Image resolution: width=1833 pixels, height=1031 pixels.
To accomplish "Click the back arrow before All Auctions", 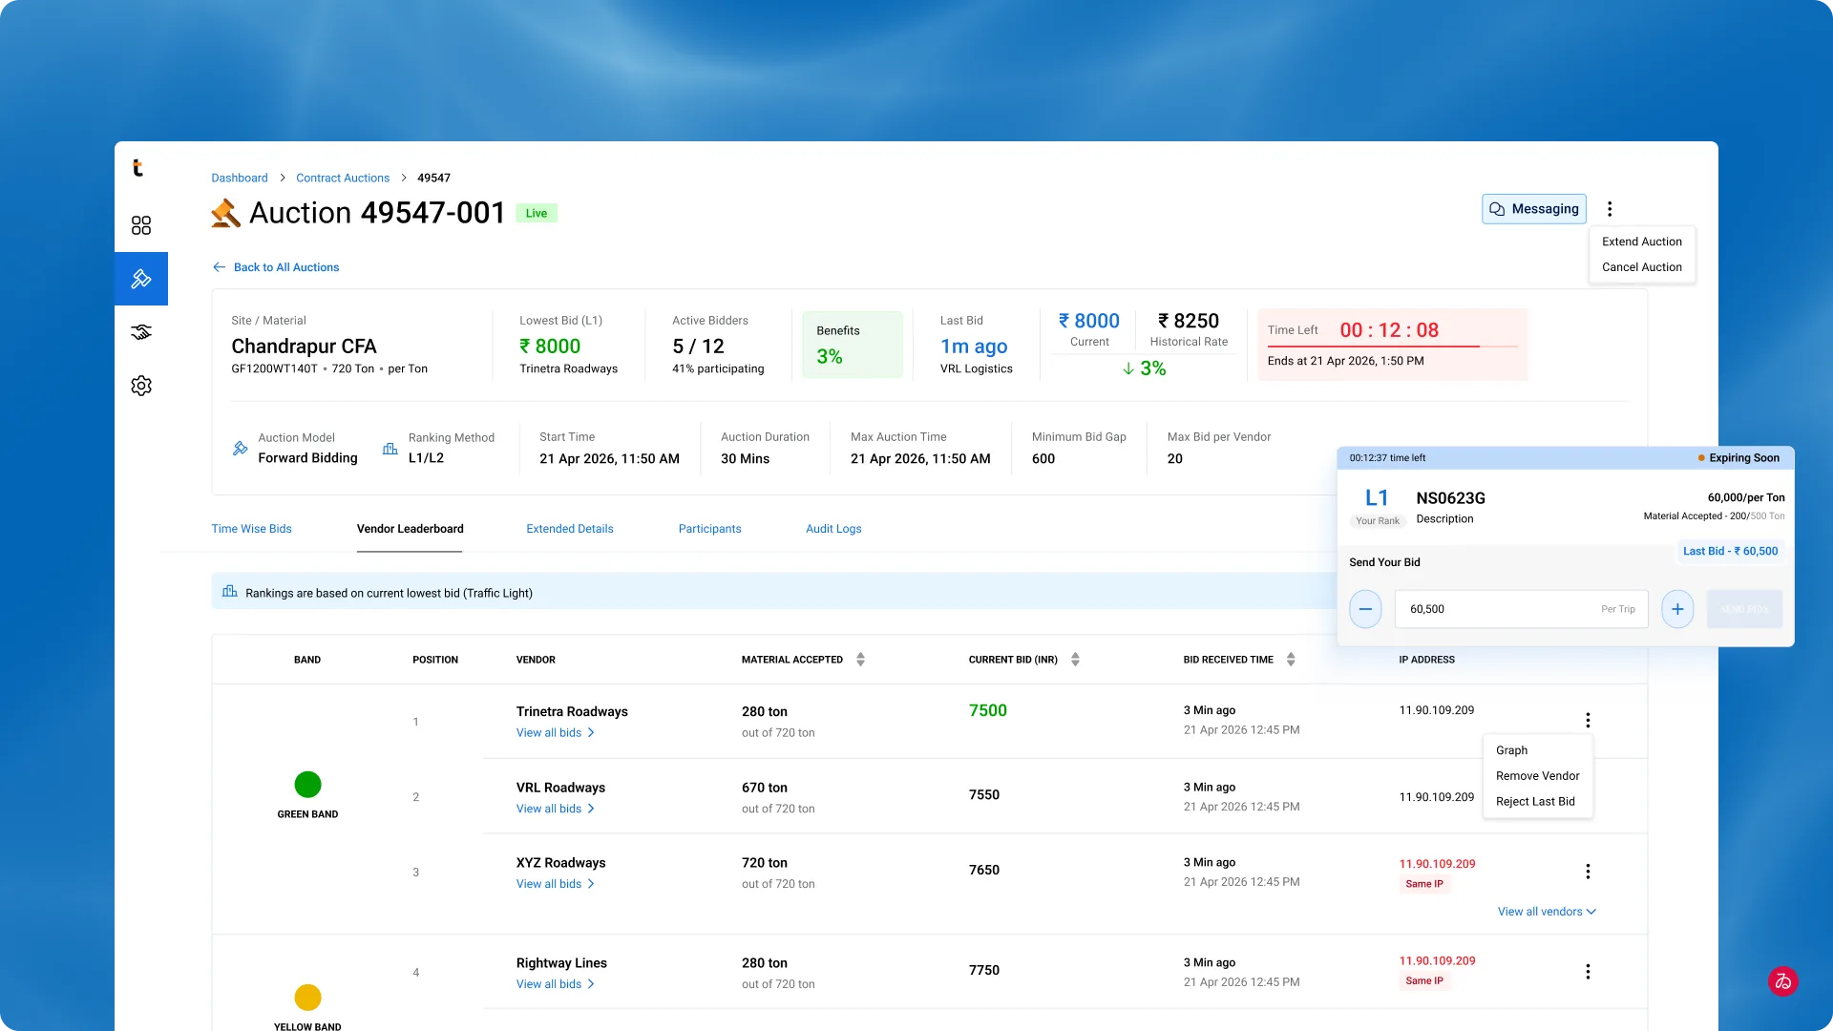I will coord(219,267).
